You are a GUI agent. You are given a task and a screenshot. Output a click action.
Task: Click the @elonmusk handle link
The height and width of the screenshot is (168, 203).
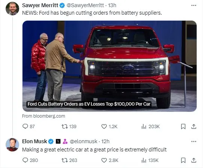[83, 141]
